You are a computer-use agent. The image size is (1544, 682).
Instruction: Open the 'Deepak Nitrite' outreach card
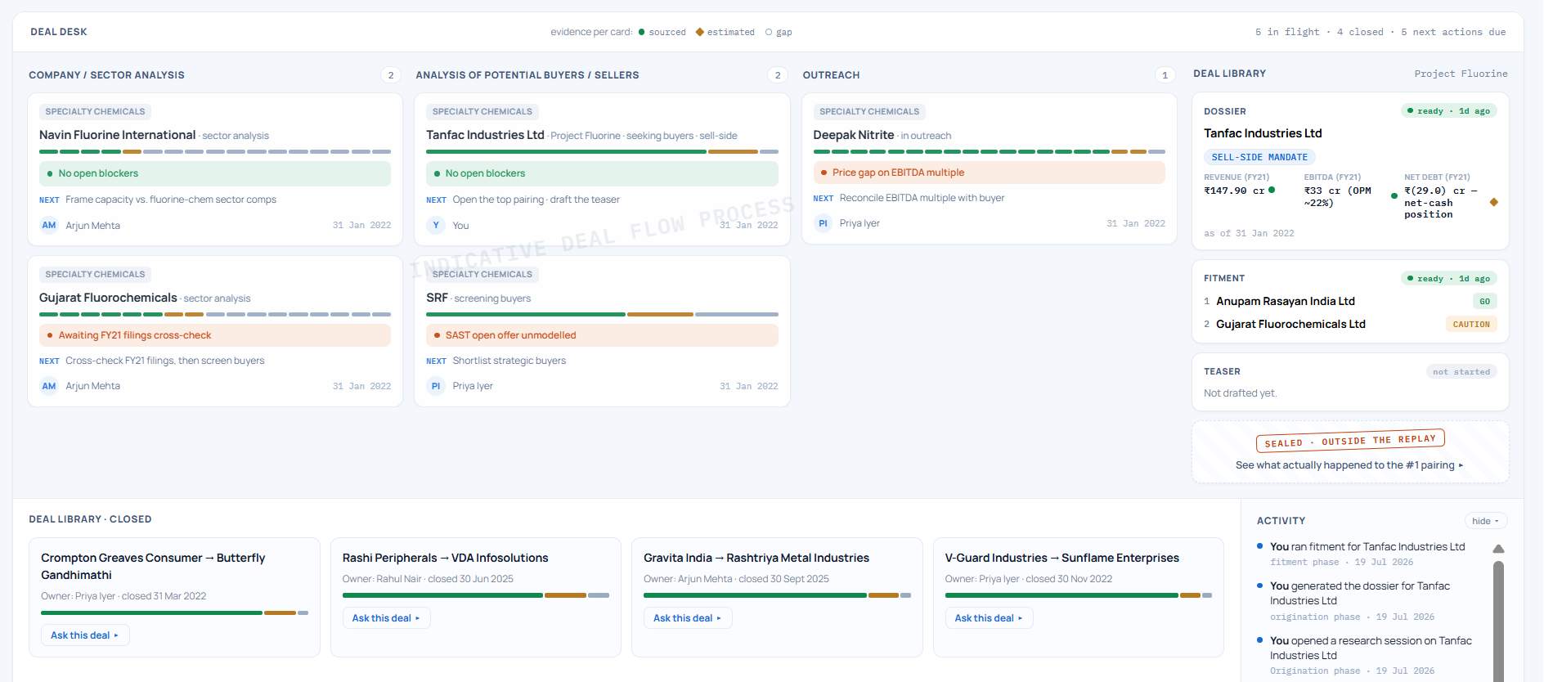(990, 168)
